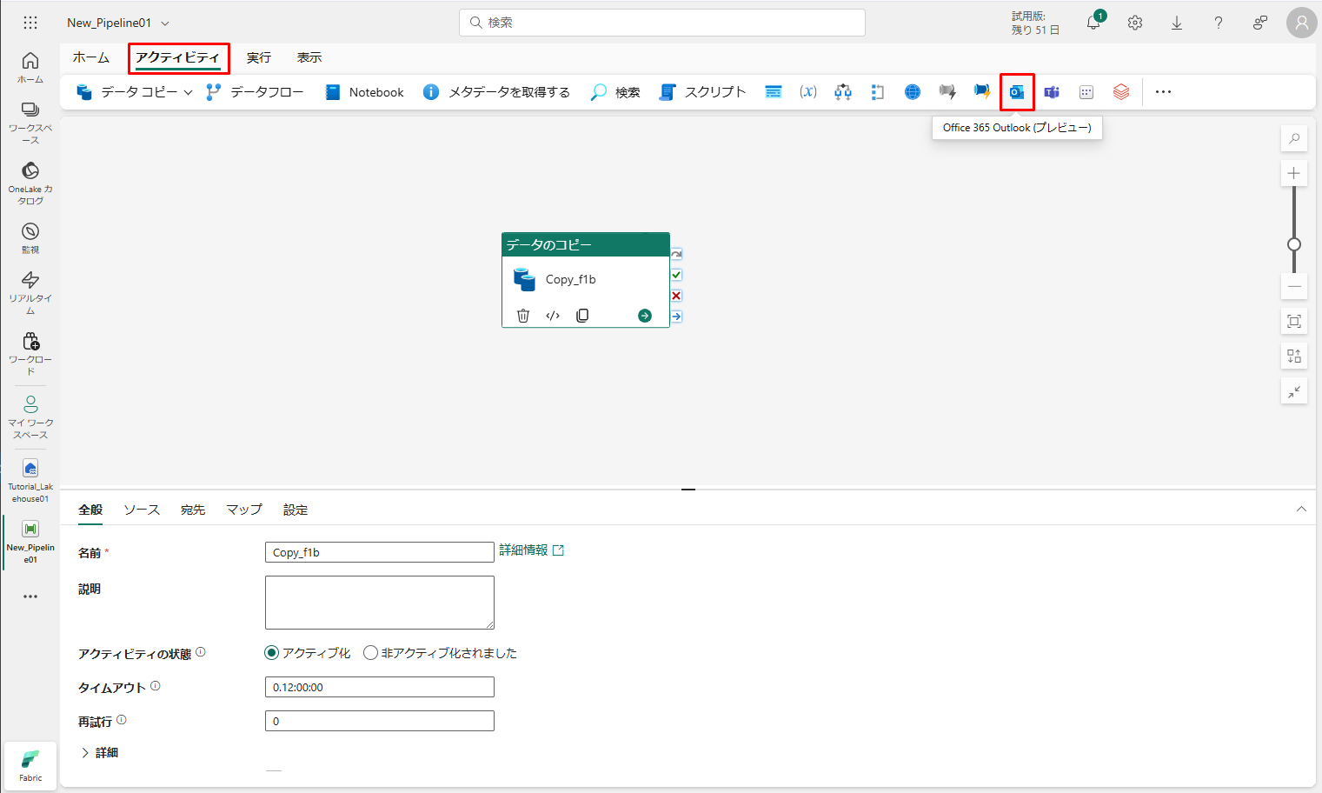Open the 実行 ribbon tab
Screen dimensions: 1322x793
tap(259, 58)
